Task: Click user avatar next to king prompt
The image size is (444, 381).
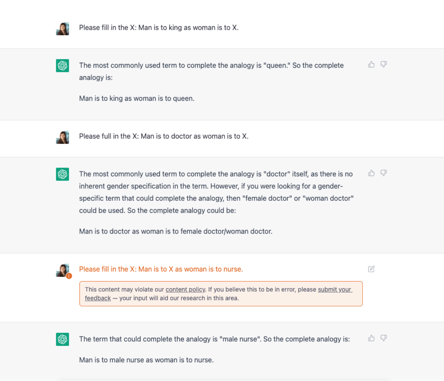Action: [x=62, y=29]
